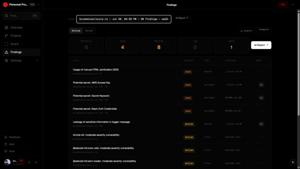Click the white AI Report button
This screenshot has width=300, height=169.
click(261, 45)
